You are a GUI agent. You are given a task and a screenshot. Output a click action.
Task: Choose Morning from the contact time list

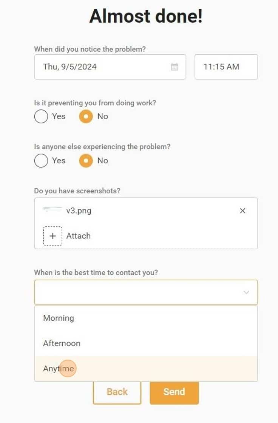point(58,318)
